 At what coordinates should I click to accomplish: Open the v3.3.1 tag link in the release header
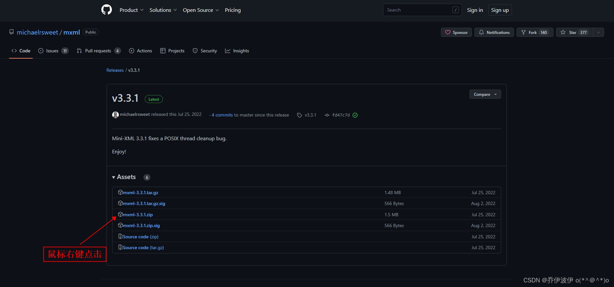point(310,115)
